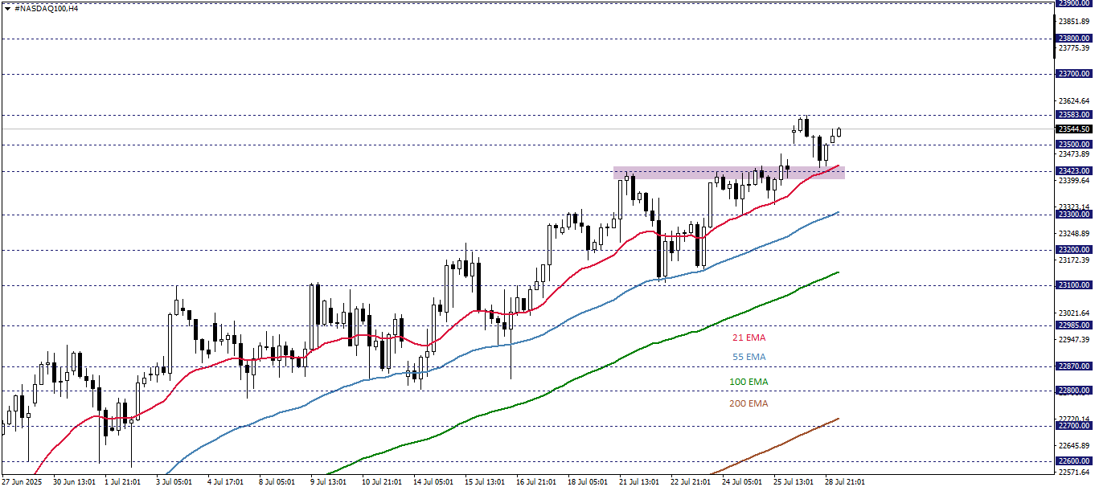Click the 100 EMA label
This screenshot has height=491, width=1095.
748,381
